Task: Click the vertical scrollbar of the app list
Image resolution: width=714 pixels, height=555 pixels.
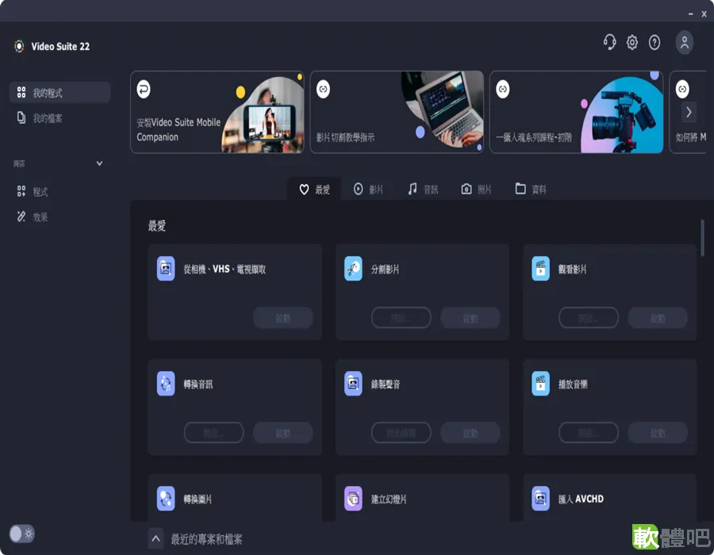Action: 702,238
